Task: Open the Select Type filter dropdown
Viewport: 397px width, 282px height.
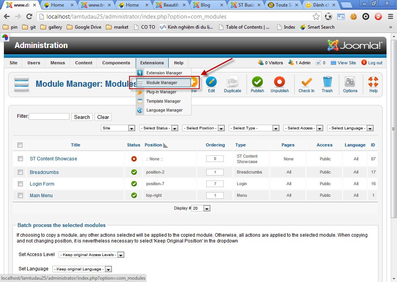Action: click(x=254, y=128)
